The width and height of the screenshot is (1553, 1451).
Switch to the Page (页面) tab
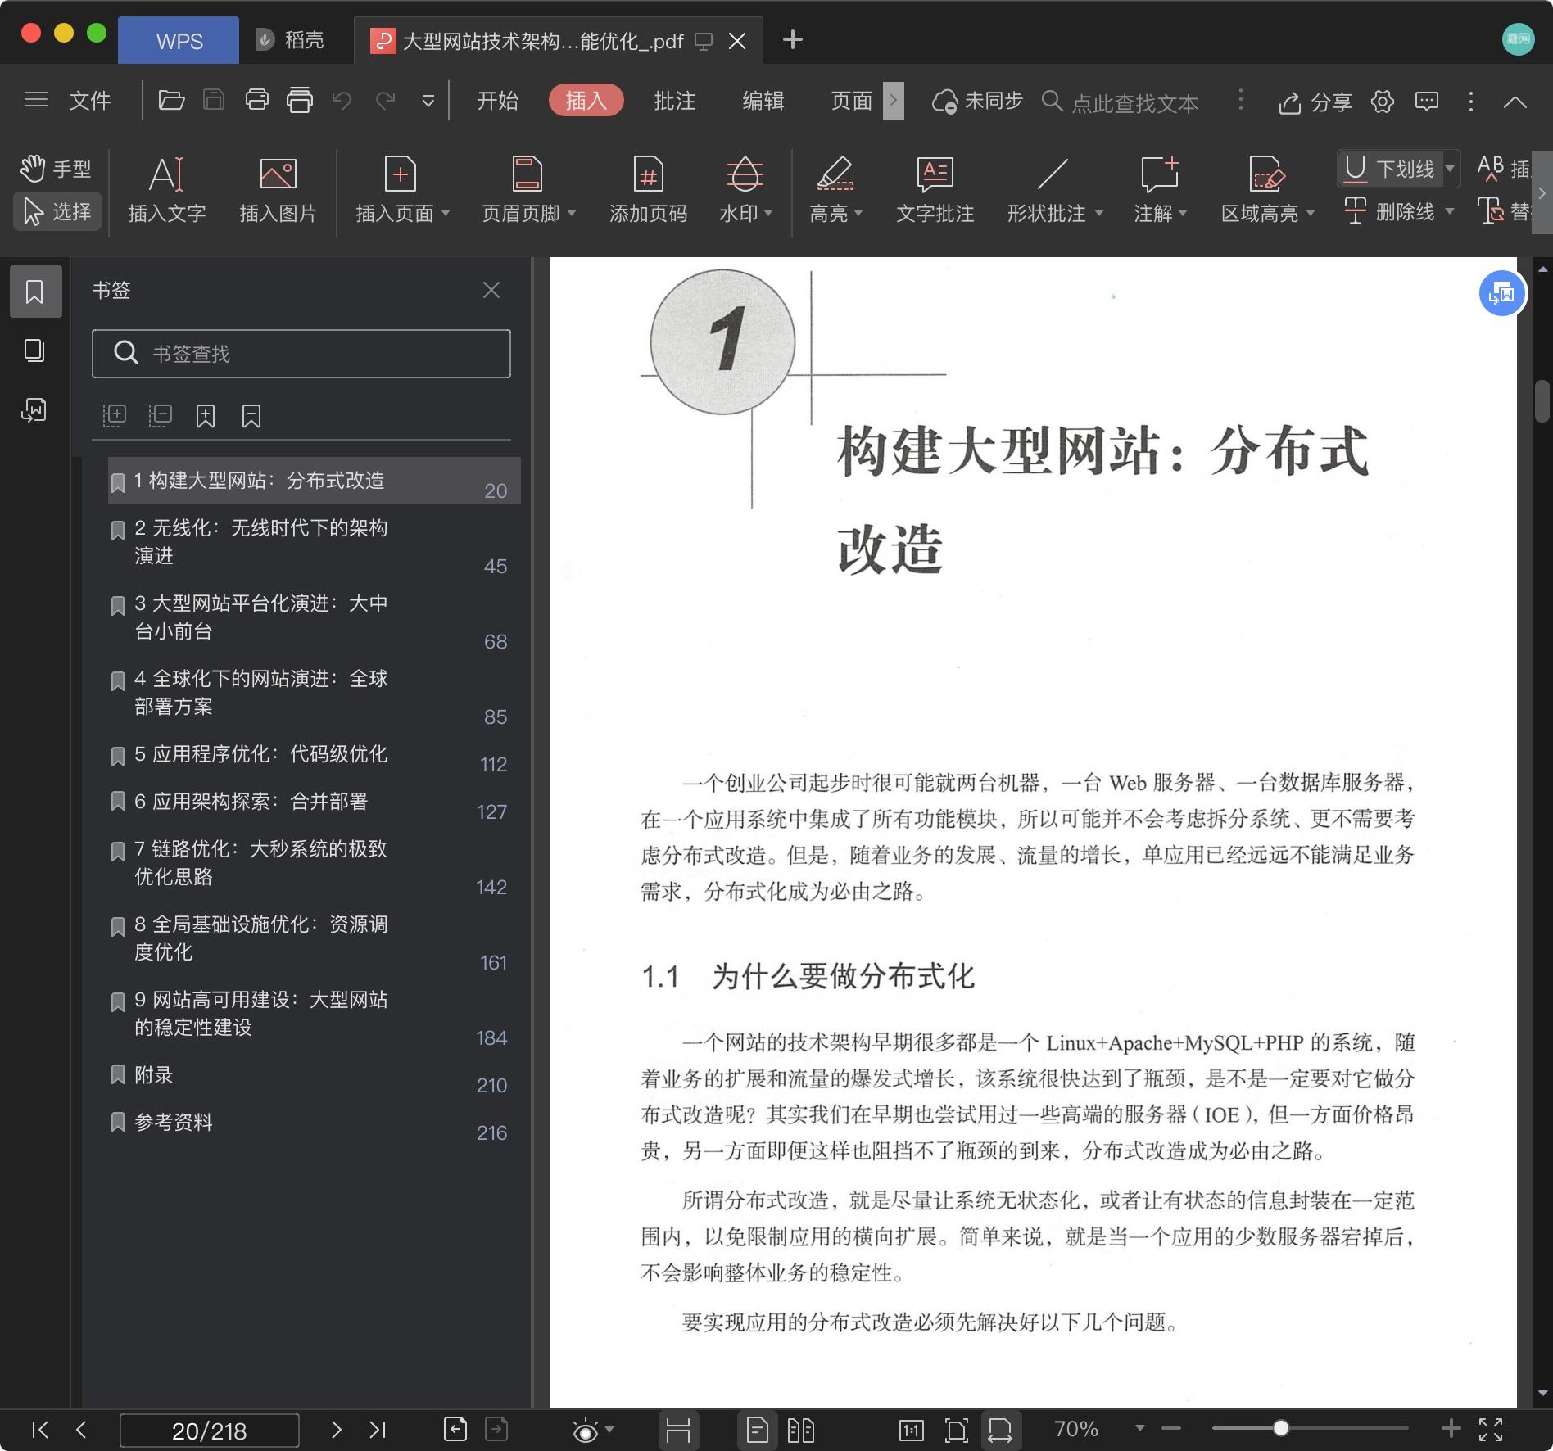coord(852,101)
